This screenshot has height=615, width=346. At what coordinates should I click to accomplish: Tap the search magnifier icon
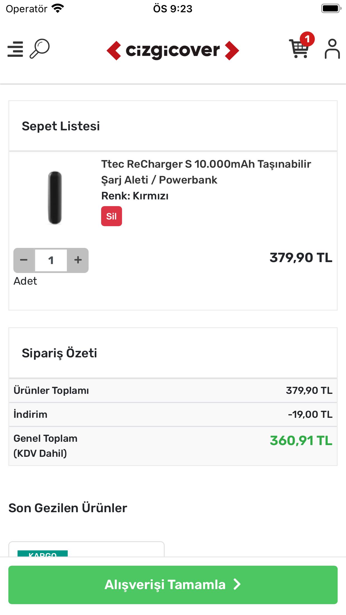point(40,49)
